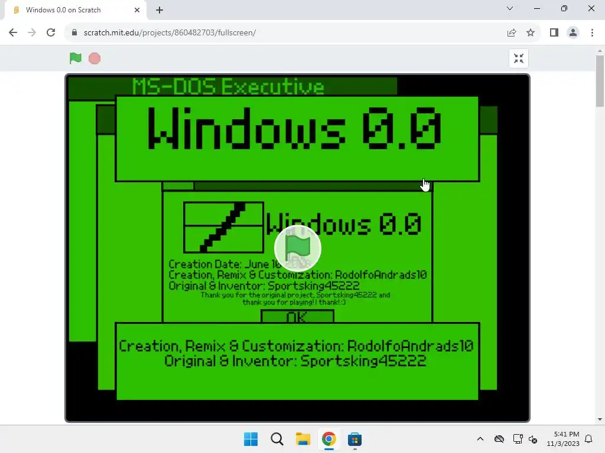Select the Windows 0.0 on Scratch tab
The height and width of the screenshot is (453, 605).
click(x=76, y=10)
